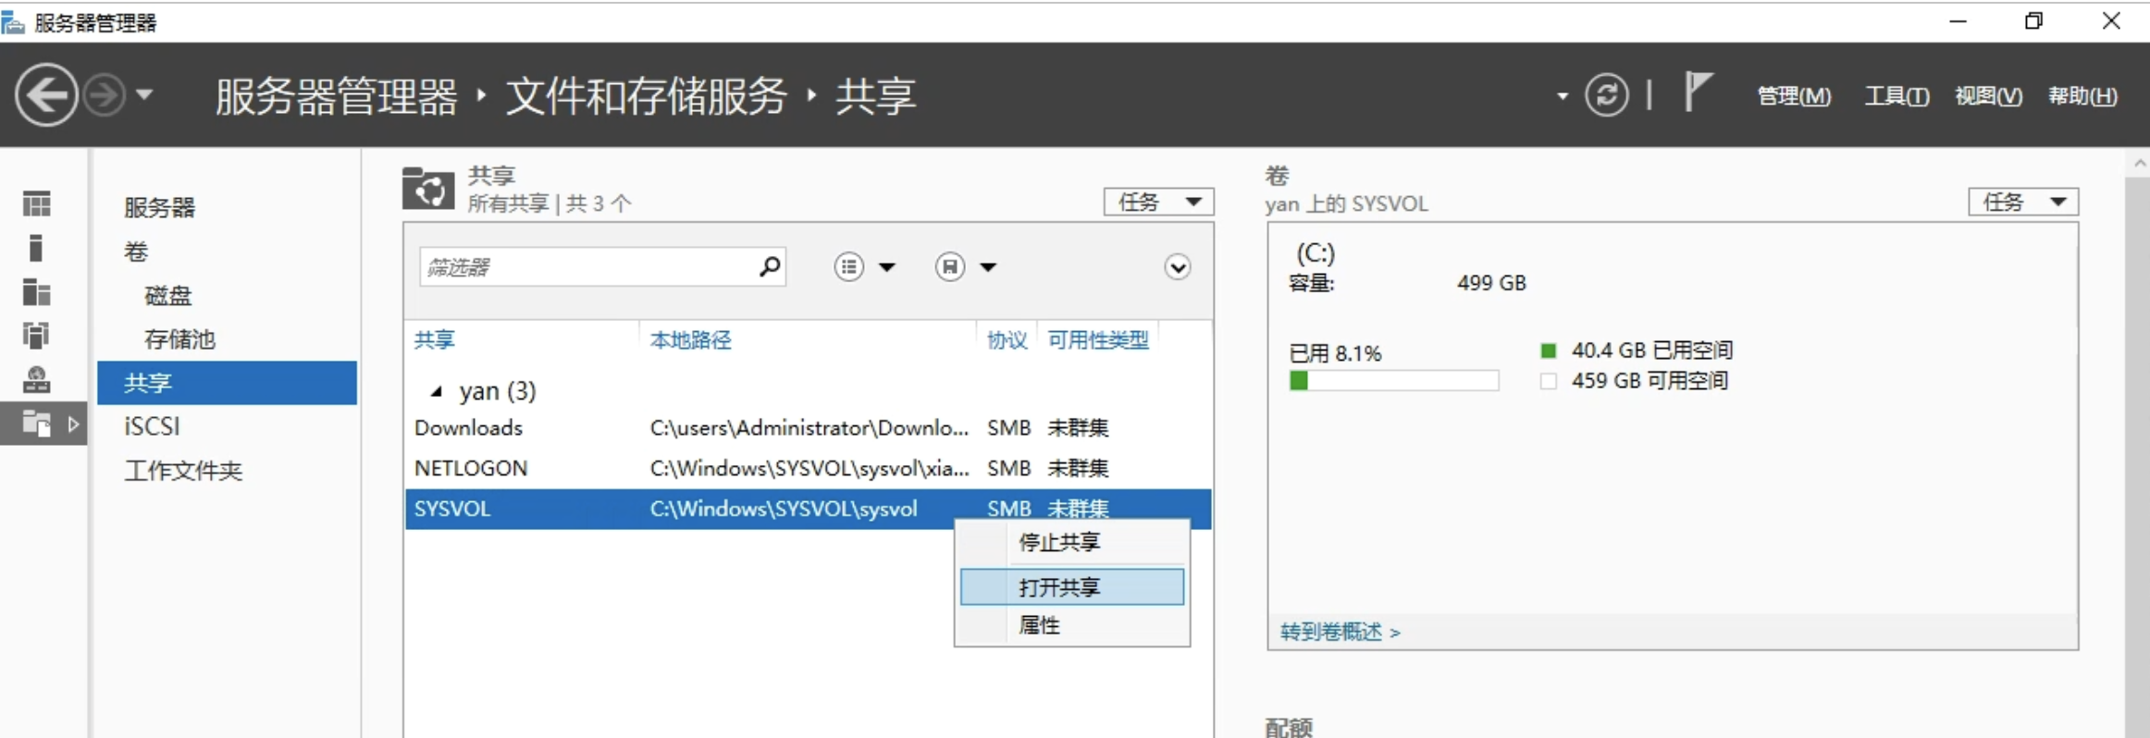2150x738 pixels.
Task: Click the 已用 8.1% usage bar
Action: click(1393, 381)
